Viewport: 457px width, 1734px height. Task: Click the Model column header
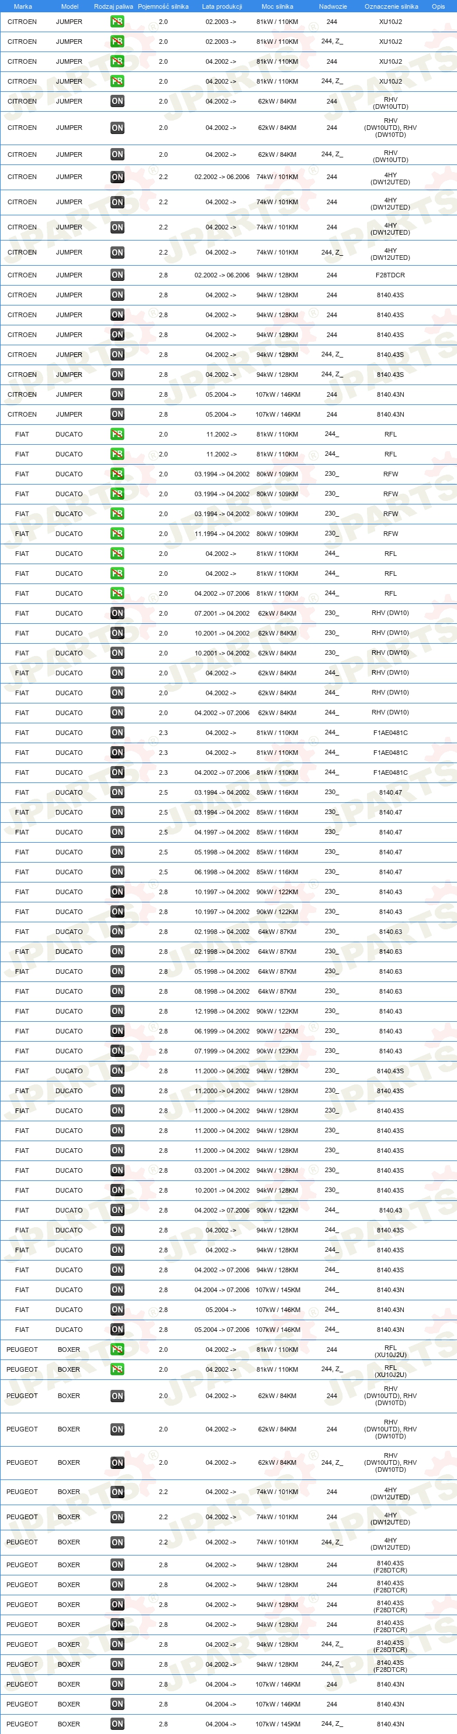pos(69,7)
